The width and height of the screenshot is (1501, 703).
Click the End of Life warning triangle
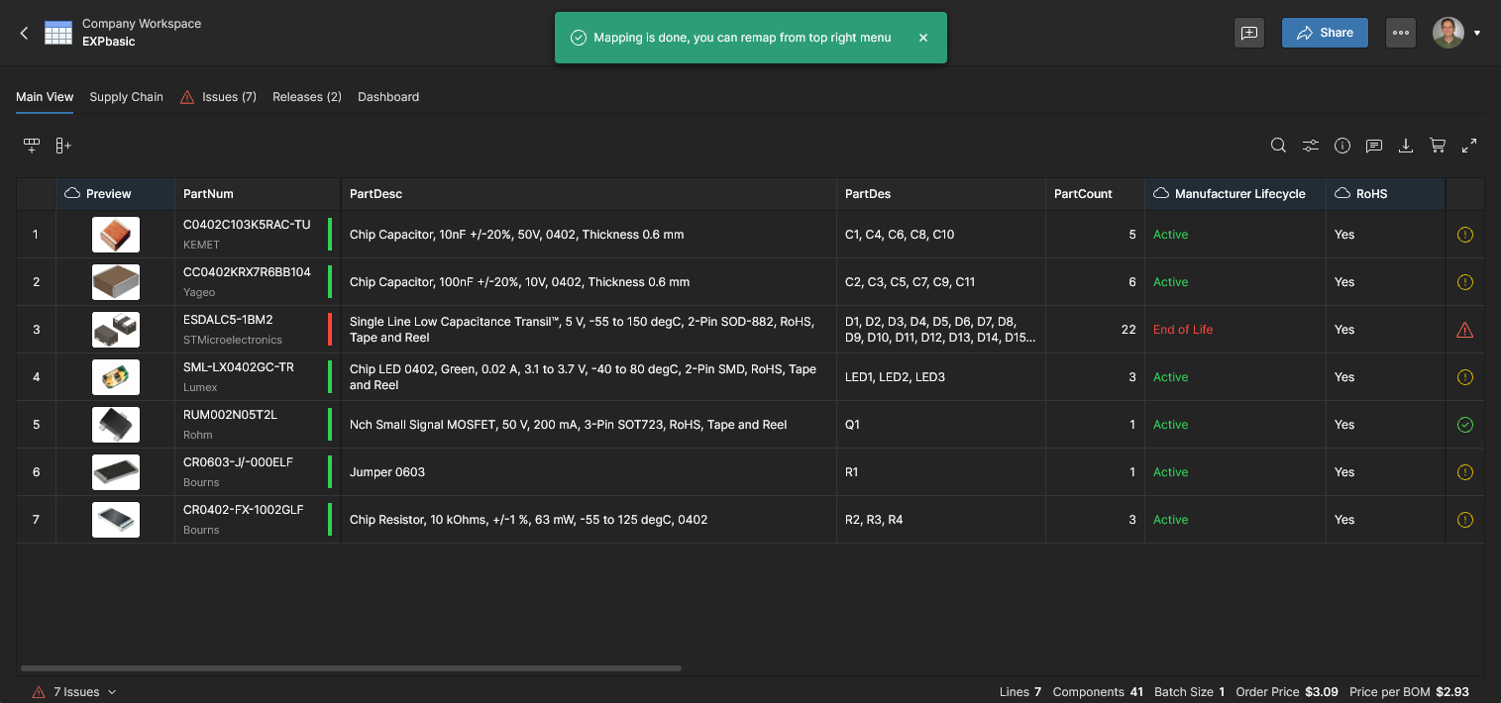click(1465, 330)
